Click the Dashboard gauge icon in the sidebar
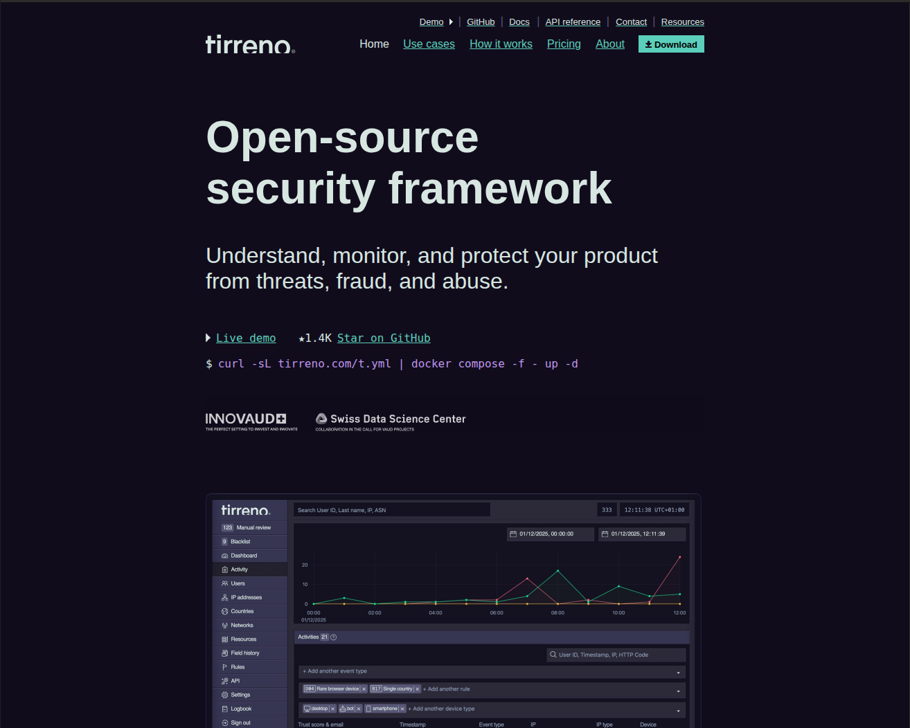 (x=224, y=556)
